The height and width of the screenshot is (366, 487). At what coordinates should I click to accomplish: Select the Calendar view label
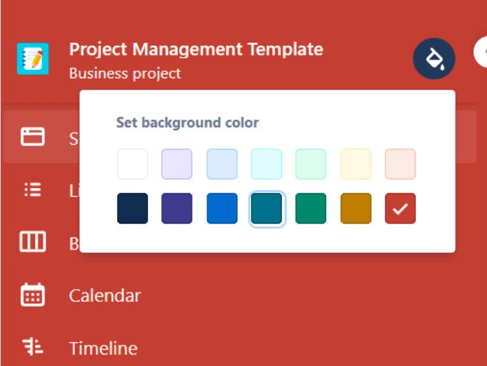tap(105, 295)
